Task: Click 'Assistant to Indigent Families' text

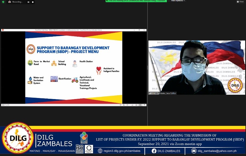Action: [111, 70]
